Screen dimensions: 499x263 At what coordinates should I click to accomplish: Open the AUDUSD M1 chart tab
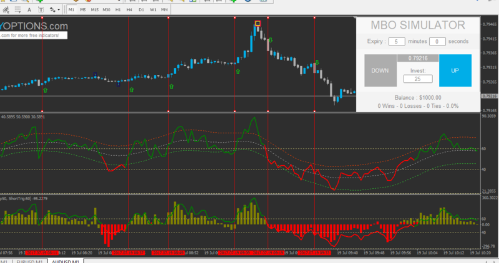pos(65,261)
